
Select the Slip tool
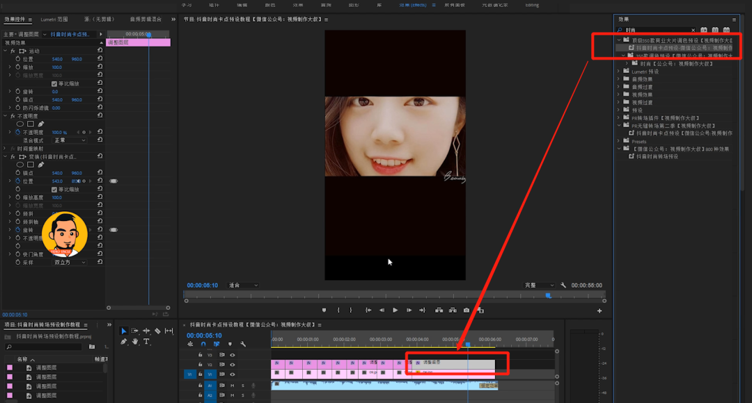point(169,331)
